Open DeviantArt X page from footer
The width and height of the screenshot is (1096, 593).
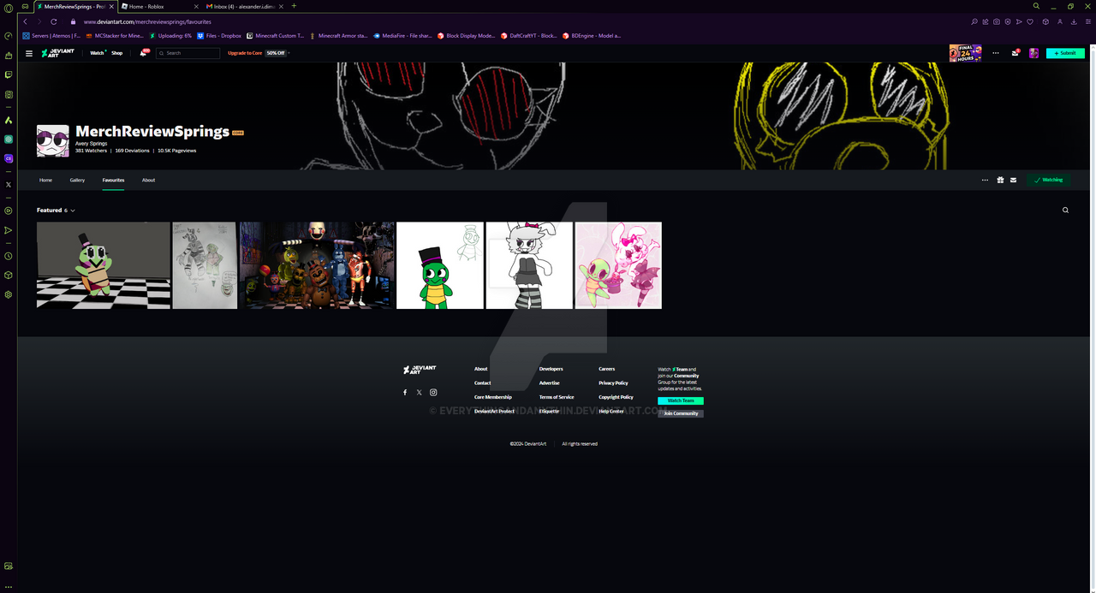tap(419, 393)
